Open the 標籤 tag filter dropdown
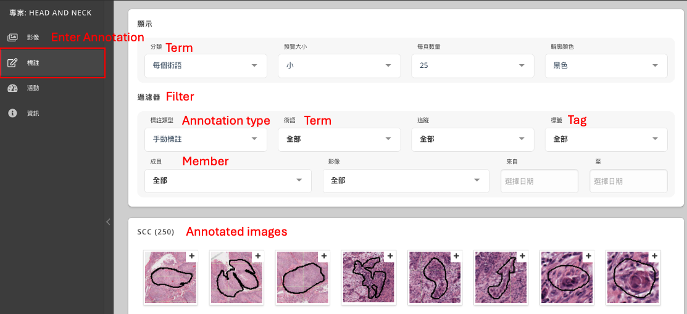The width and height of the screenshot is (687, 314). (606, 139)
